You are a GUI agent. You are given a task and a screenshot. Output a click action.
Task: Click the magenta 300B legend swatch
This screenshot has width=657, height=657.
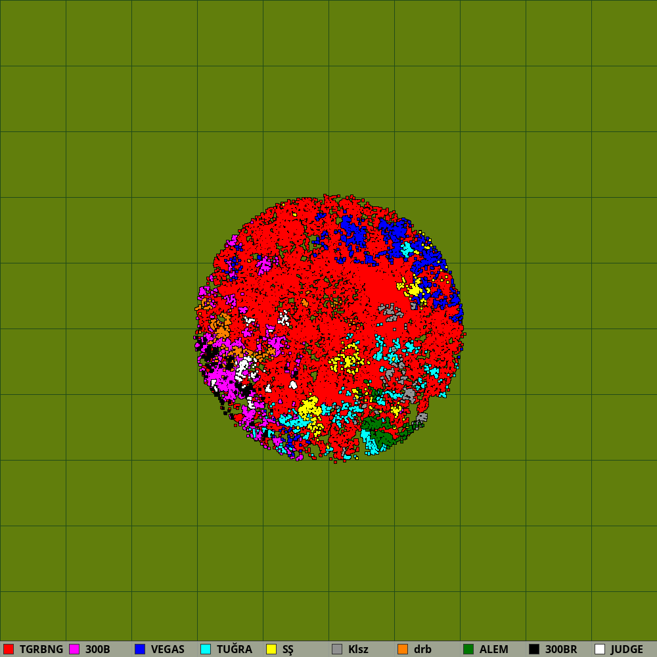coord(74,649)
